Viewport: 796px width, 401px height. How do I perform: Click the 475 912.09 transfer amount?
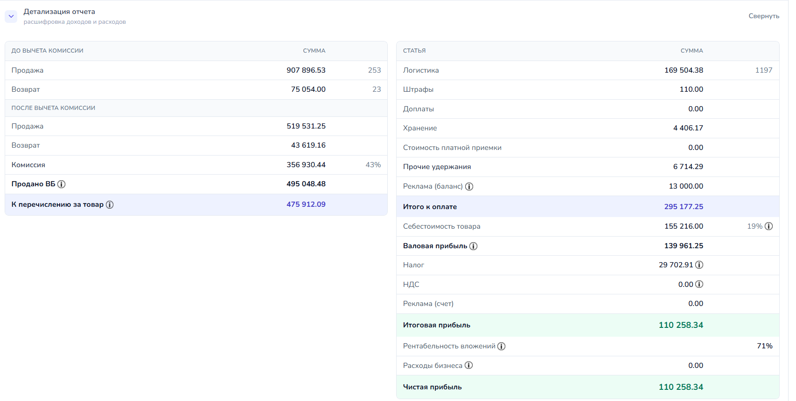point(306,204)
